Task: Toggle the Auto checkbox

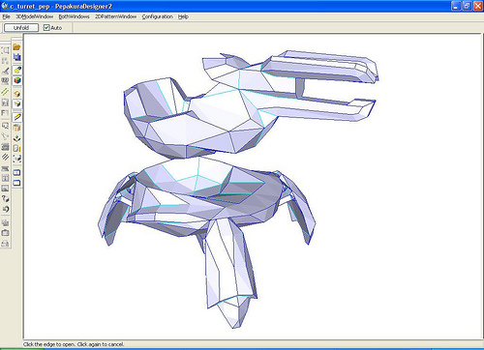Action: click(46, 28)
